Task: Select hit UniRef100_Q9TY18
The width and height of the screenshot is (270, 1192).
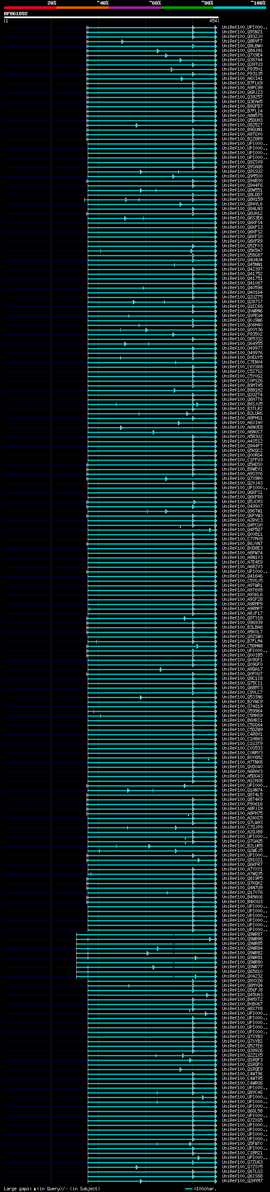Action: pos(242,618)
